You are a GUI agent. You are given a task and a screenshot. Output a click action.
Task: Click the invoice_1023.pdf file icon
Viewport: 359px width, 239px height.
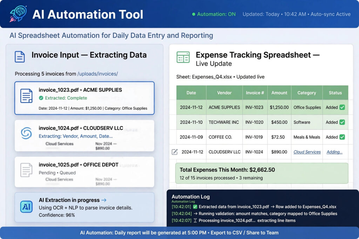pos(26,96)
